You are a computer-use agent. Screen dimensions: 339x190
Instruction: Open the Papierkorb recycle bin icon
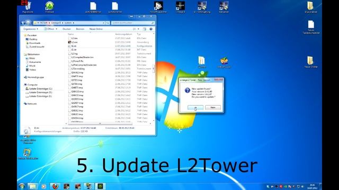(28, 7)
